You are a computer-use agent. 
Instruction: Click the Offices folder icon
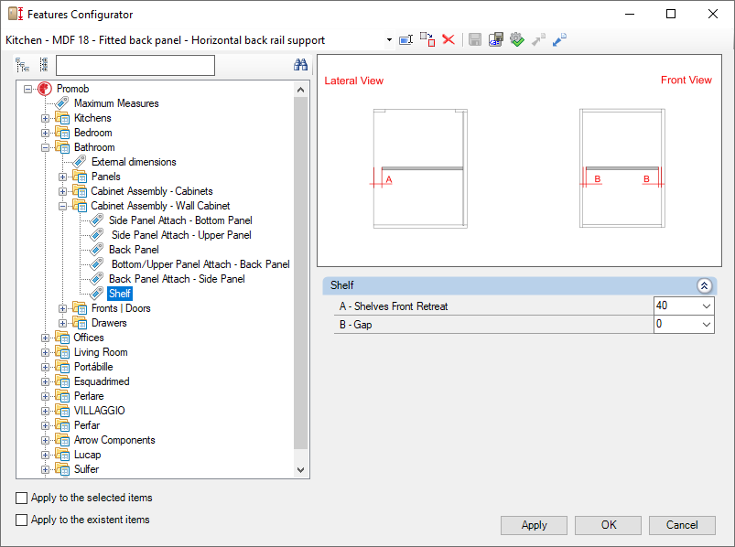coord(62,338)
